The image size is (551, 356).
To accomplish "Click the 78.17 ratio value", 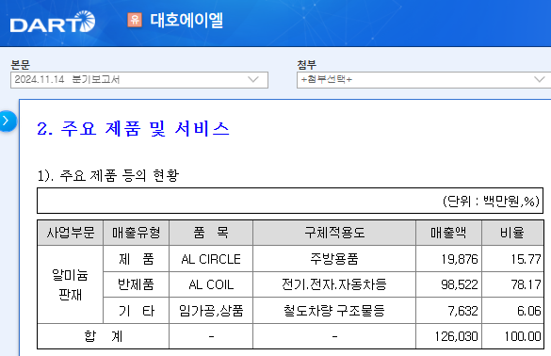I will (526, 284).
